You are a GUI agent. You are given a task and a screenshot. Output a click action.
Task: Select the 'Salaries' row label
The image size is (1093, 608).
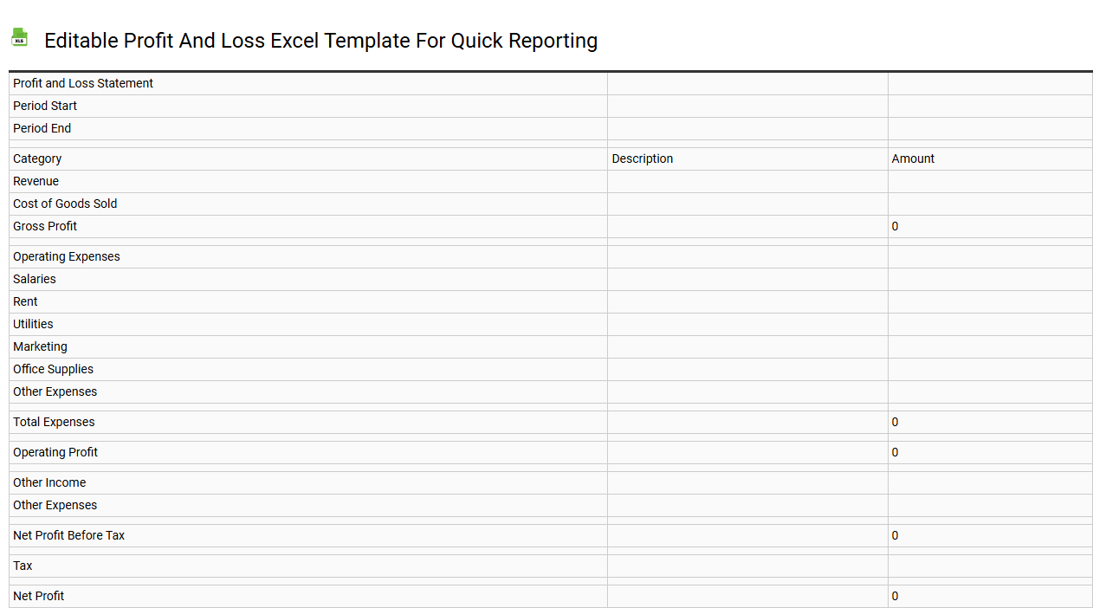tap(34, 279)
